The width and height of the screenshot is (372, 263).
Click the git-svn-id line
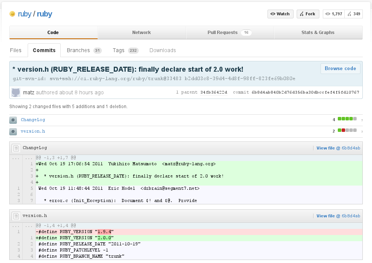point(154,79)
